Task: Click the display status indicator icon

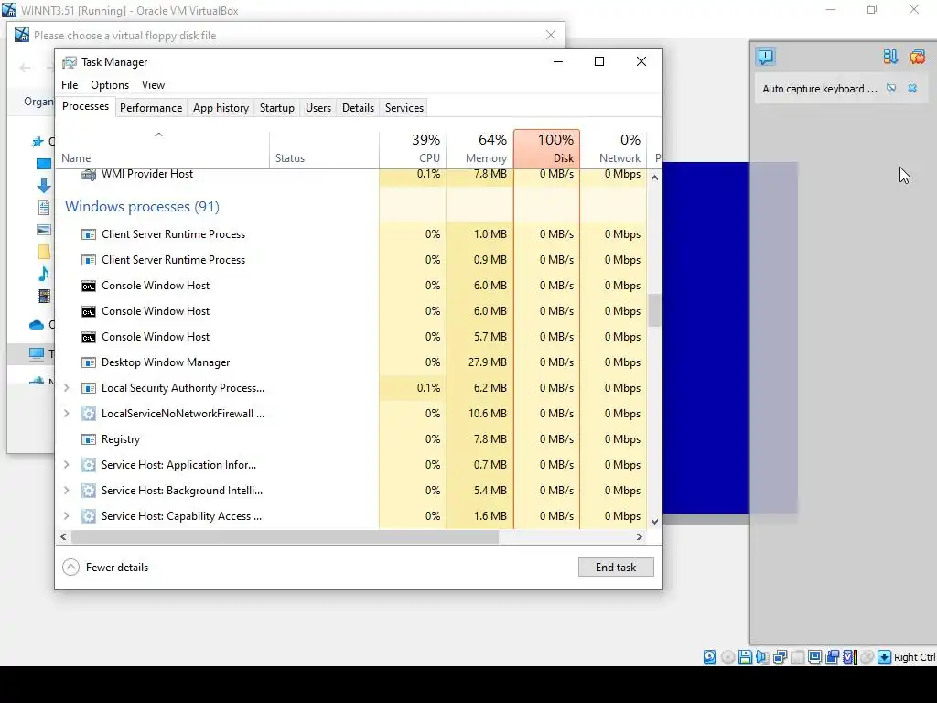Action: pos(814,657)
